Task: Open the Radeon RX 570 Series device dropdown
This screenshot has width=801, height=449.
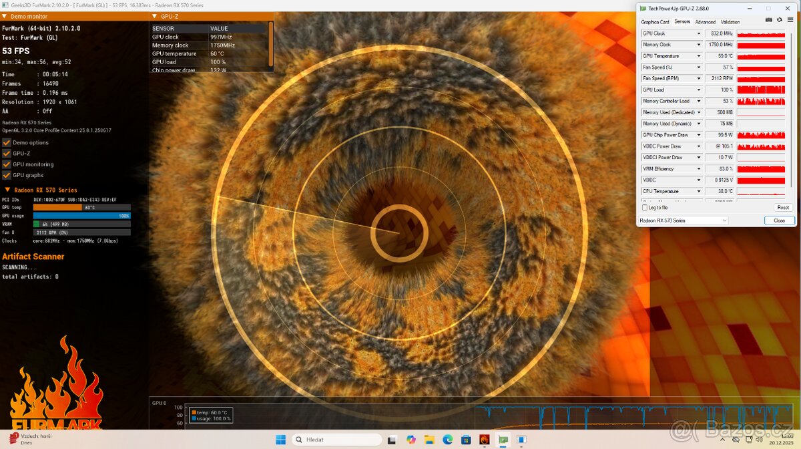Action: (x=684, y=220)
